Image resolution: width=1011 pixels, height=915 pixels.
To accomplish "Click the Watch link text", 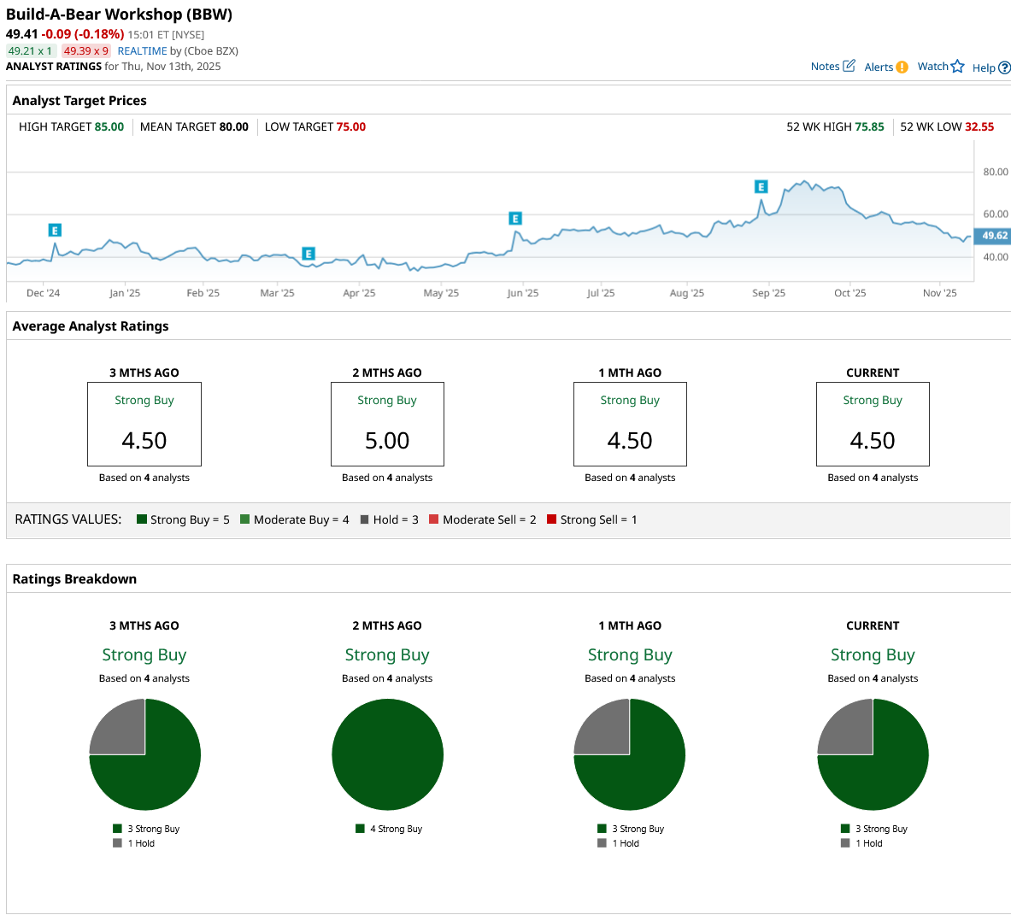I will 932,67.
